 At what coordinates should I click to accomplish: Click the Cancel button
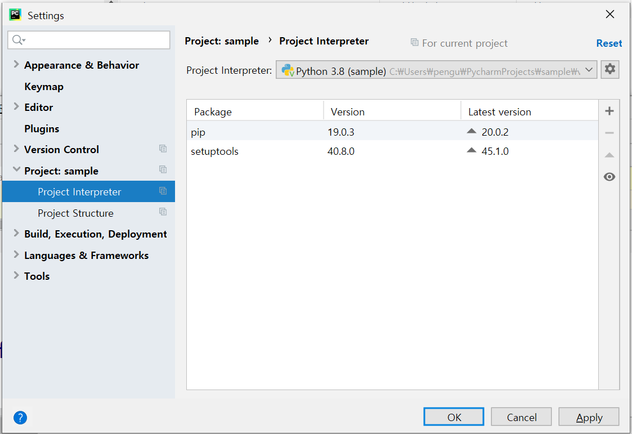(521, 417)
